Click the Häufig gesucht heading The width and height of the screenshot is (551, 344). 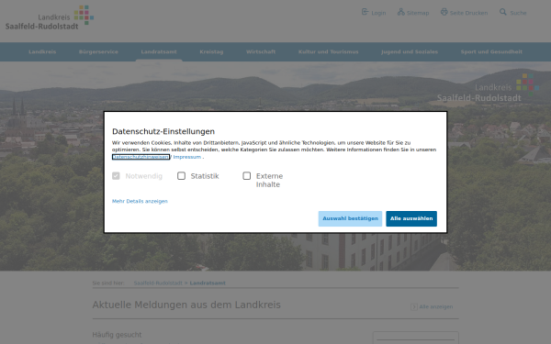pos(117,335)
